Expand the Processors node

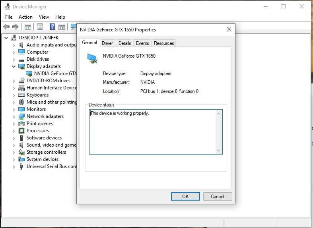[x=14, y=131]
